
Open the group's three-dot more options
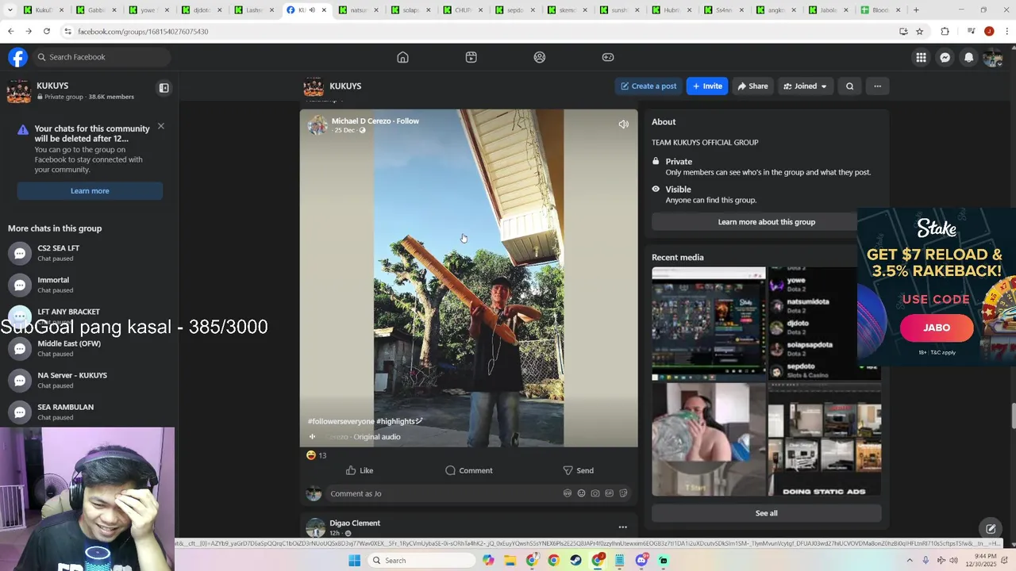point(877,86)
